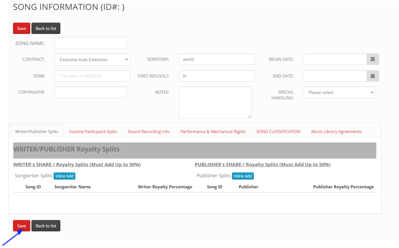Click the Term number of months field
This screenshot has height=248, width=399.
tap(92, 76)
